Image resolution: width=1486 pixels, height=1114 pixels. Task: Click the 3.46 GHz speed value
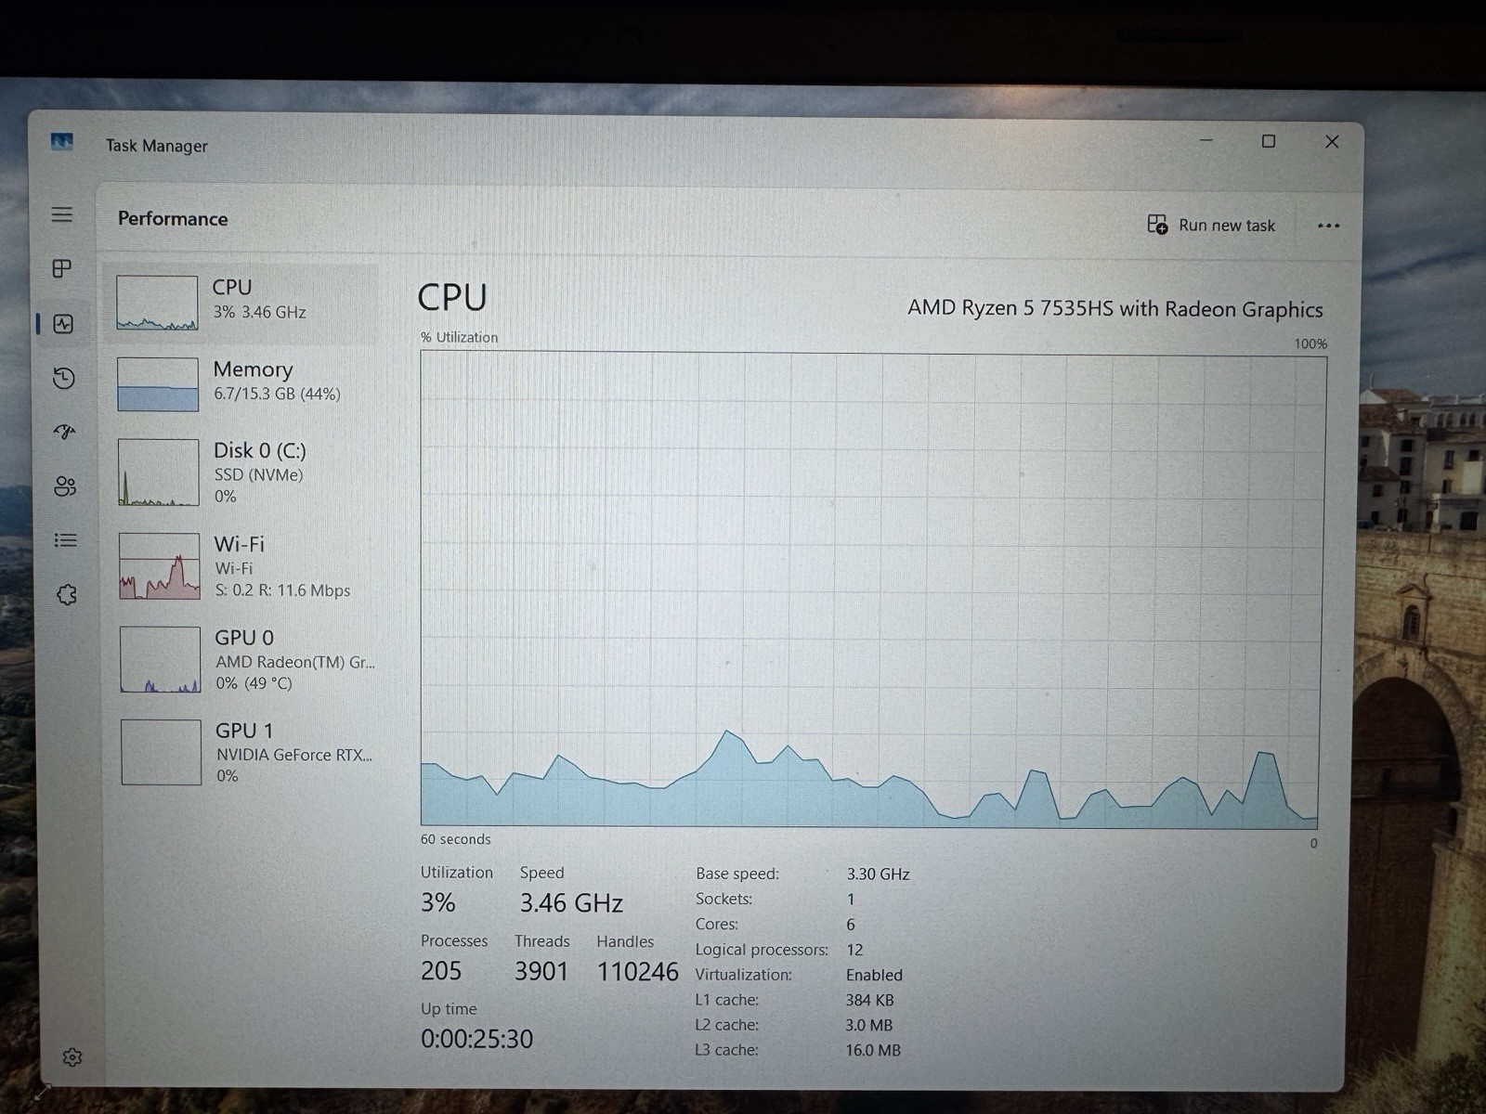pyautogui.click(x=571, y=902)
